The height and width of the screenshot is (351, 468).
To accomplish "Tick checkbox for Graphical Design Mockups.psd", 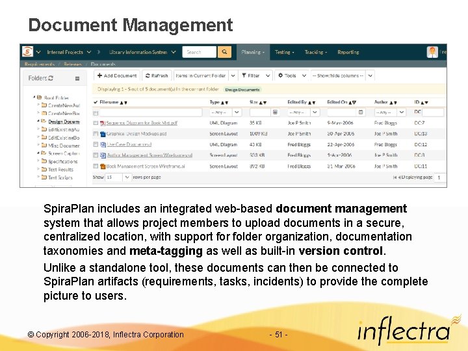I will (96, 134).
